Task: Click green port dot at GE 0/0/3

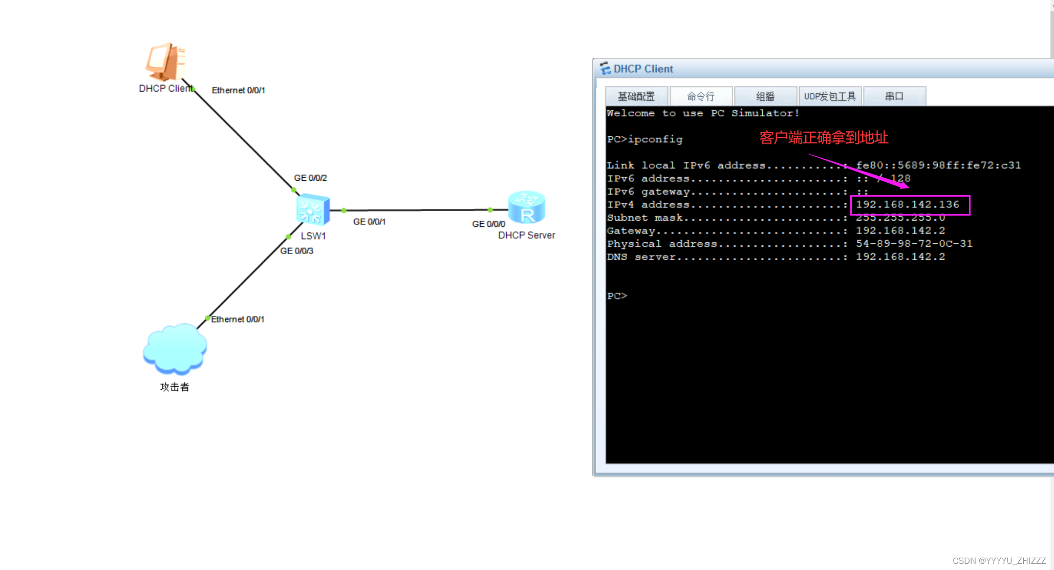Action: point(289,237)
